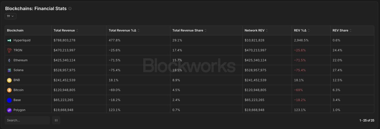
Task: Click the Bitcoin orange logo icon
Action: pos(9,90)
